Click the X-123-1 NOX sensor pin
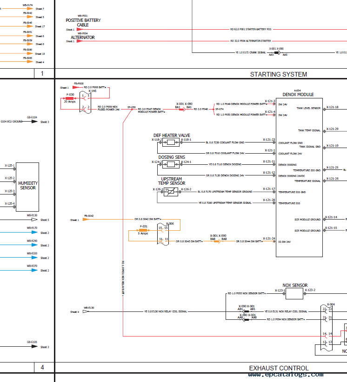This screenshot has width=347, height=382. (284, 293)
